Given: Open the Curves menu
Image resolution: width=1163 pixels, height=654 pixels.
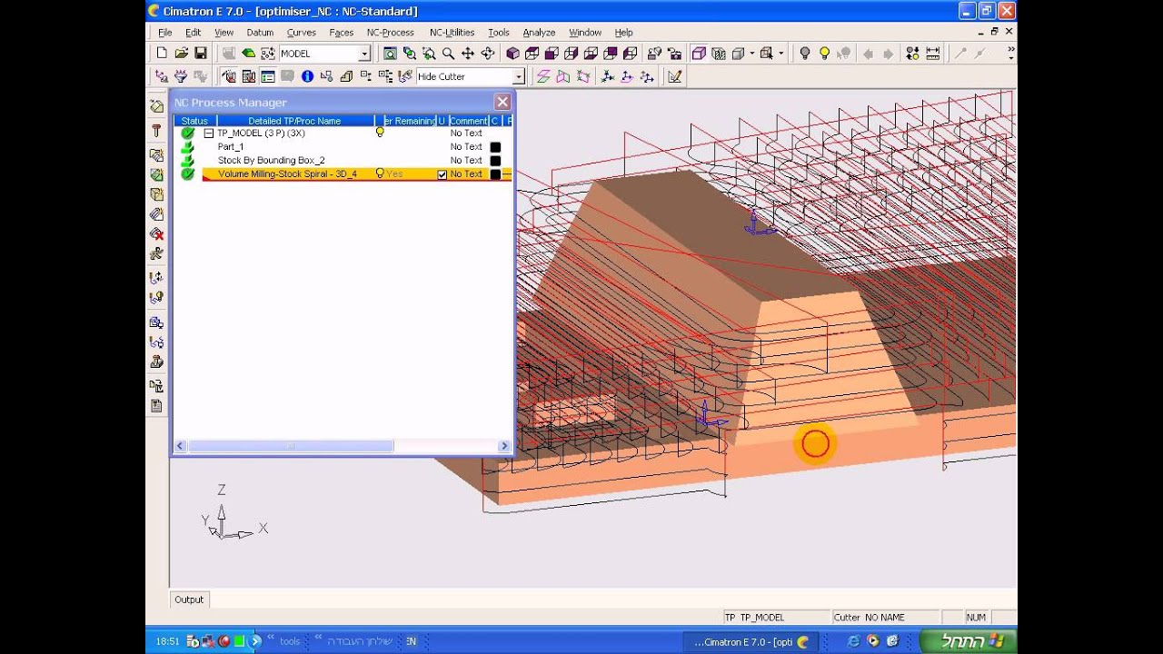Looking at the screenshot, I should tap(302, 33).
